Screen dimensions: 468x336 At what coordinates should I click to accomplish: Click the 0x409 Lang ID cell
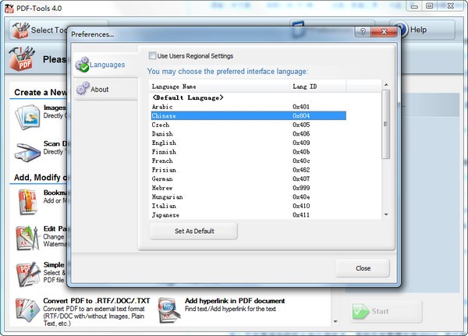(301, 143)
